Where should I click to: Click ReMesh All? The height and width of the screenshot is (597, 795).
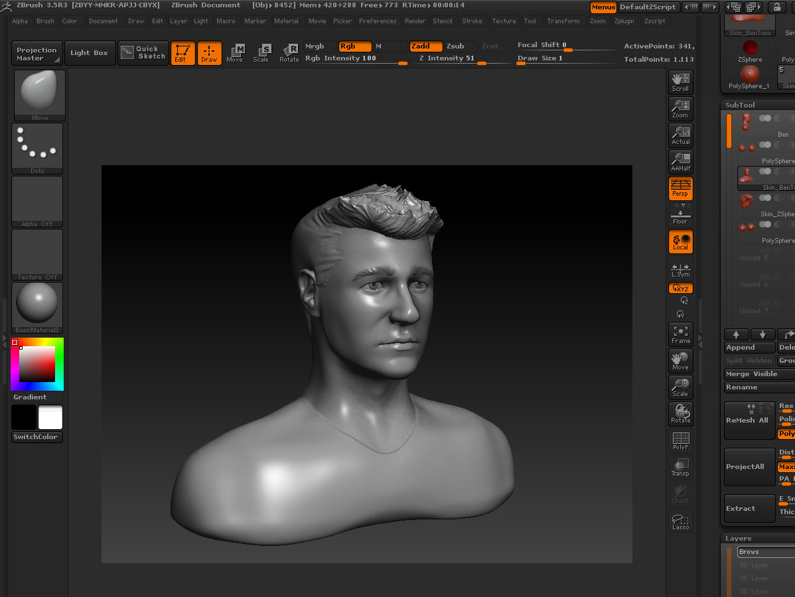[750, 421]
